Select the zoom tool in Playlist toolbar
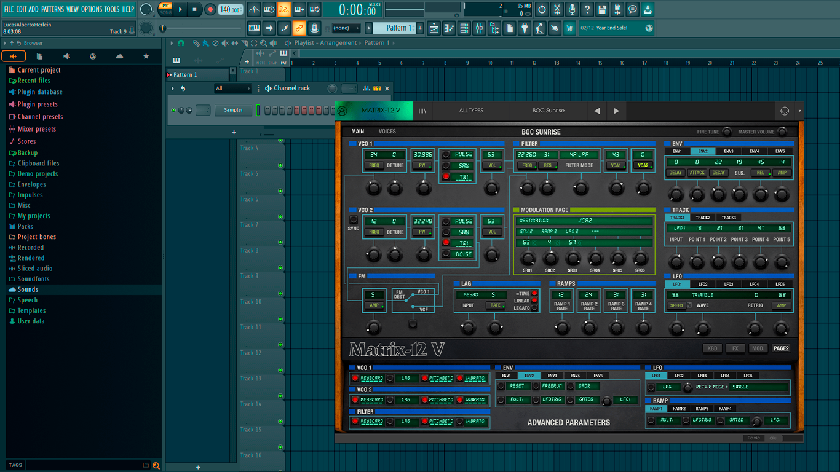The image size is (840, 472). tap(263, 43)
